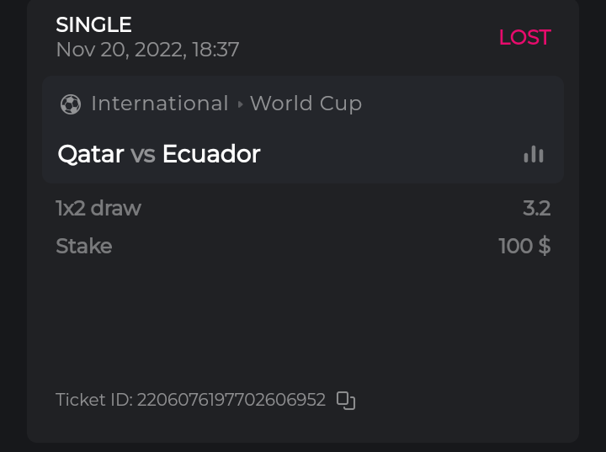Copy the ticket ID with copy icon
The image size is (606, 452).
point(346,400)
